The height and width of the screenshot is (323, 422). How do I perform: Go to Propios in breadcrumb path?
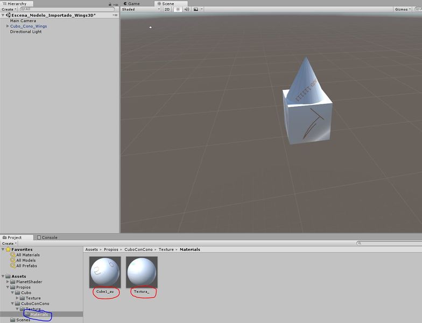pyautogui.click(x=111, y=250)
